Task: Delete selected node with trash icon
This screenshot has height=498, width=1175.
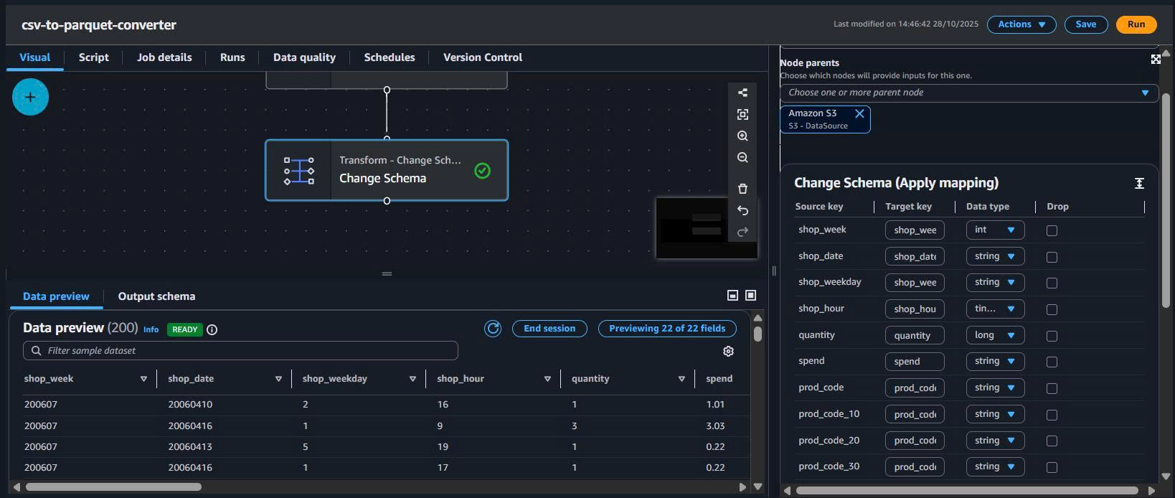Action: pyautogui.click(x=742, y=189)
